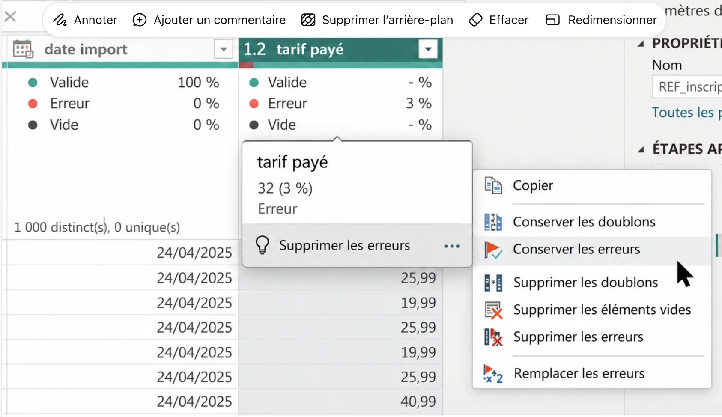Screen dimensions: 722x417
Task: Choose Supprimer l'arrière-plan tool
Action: (377, 20)
